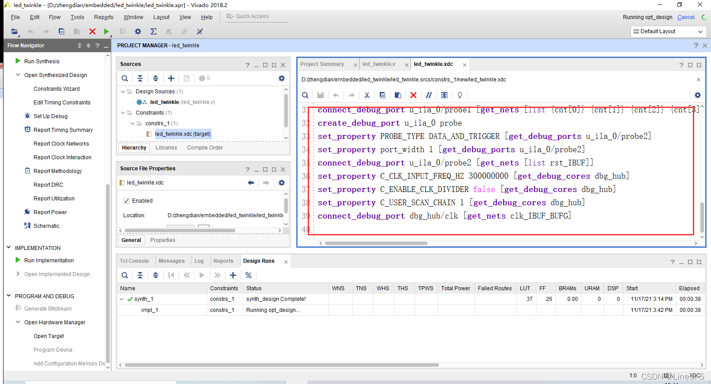Collapse all in Flow Navigator header

[x=80, y=46]
